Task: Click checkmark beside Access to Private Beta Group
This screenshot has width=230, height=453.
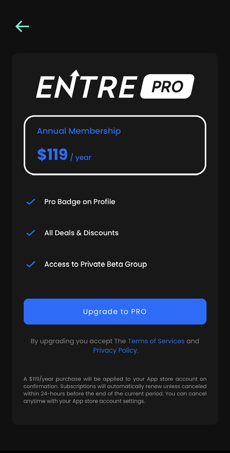Action: tap(31, 264)
